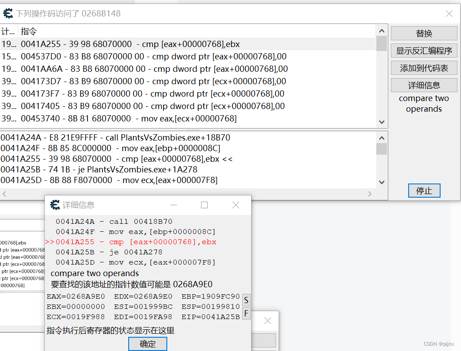This screenshot has width=461, height=351.
Task: Click EBP=1909FC90 register value
Action: pos(210,296)
